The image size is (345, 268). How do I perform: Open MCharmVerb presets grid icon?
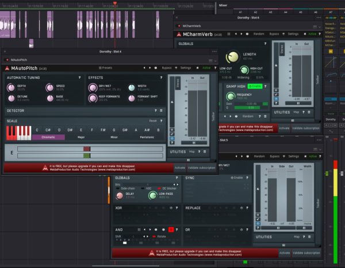(229, 34)
